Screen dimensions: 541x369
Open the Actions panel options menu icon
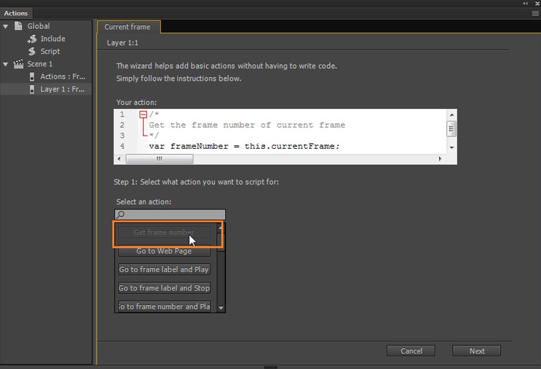(x=535, y=13)
